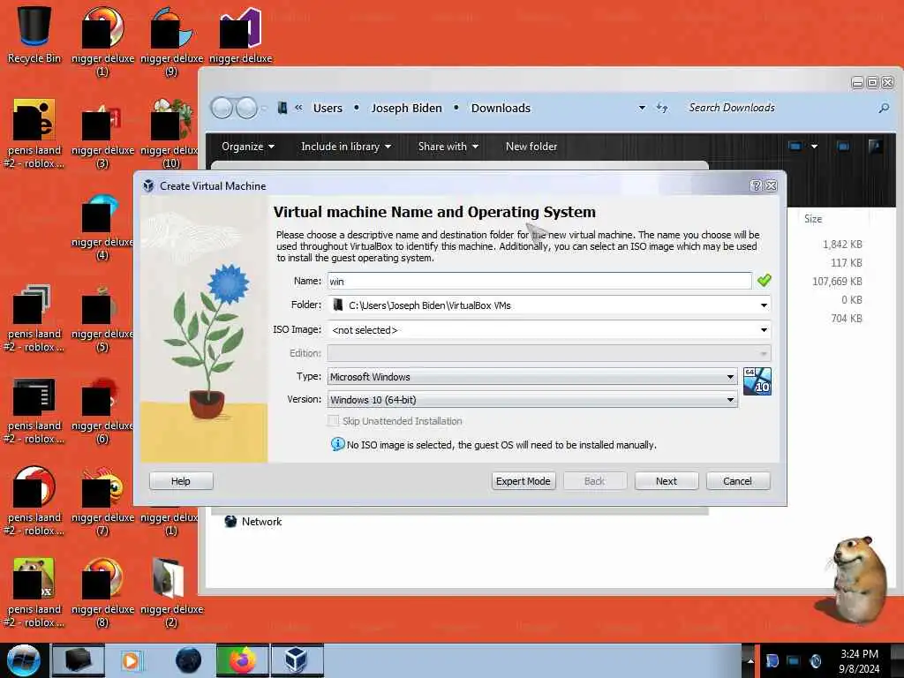The image size is (904, 678).
Task: Open the Include in library menu
Action: click(x=346, y=147)
